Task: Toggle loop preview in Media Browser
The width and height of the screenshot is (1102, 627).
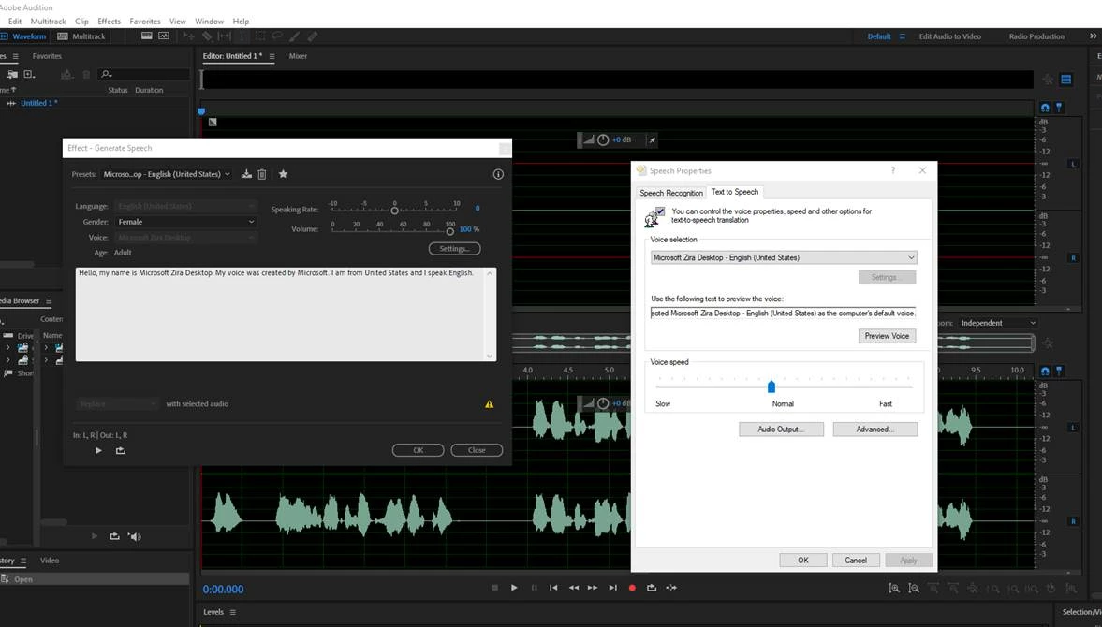Action: (x=114, y=536)
